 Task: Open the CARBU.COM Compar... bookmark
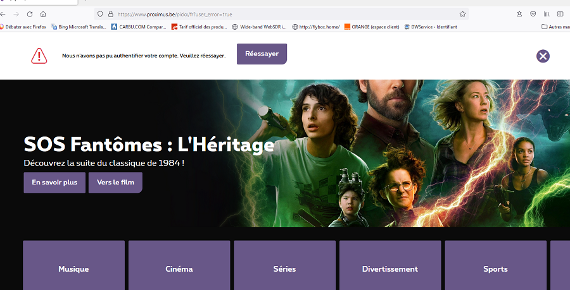coord(139,27)
